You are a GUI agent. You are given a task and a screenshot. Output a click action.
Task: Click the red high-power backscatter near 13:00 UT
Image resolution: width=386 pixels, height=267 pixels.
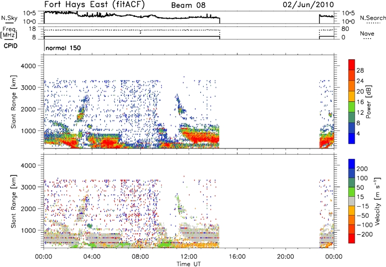coord(201,138)
